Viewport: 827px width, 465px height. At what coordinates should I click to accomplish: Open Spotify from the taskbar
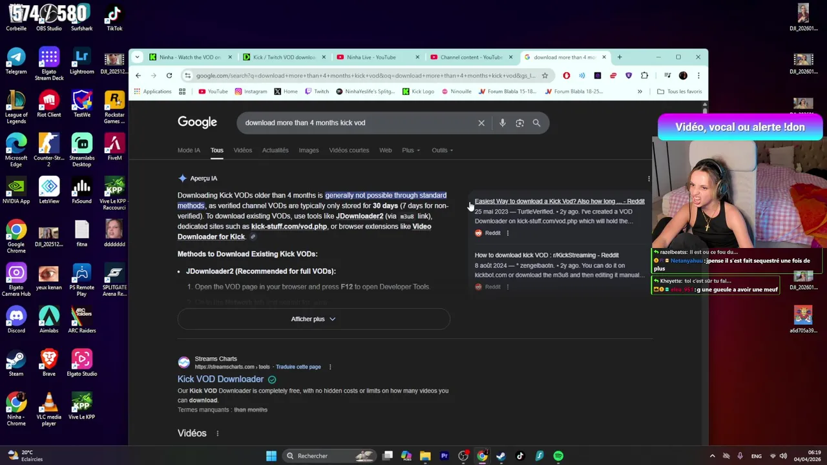(558, 456)
